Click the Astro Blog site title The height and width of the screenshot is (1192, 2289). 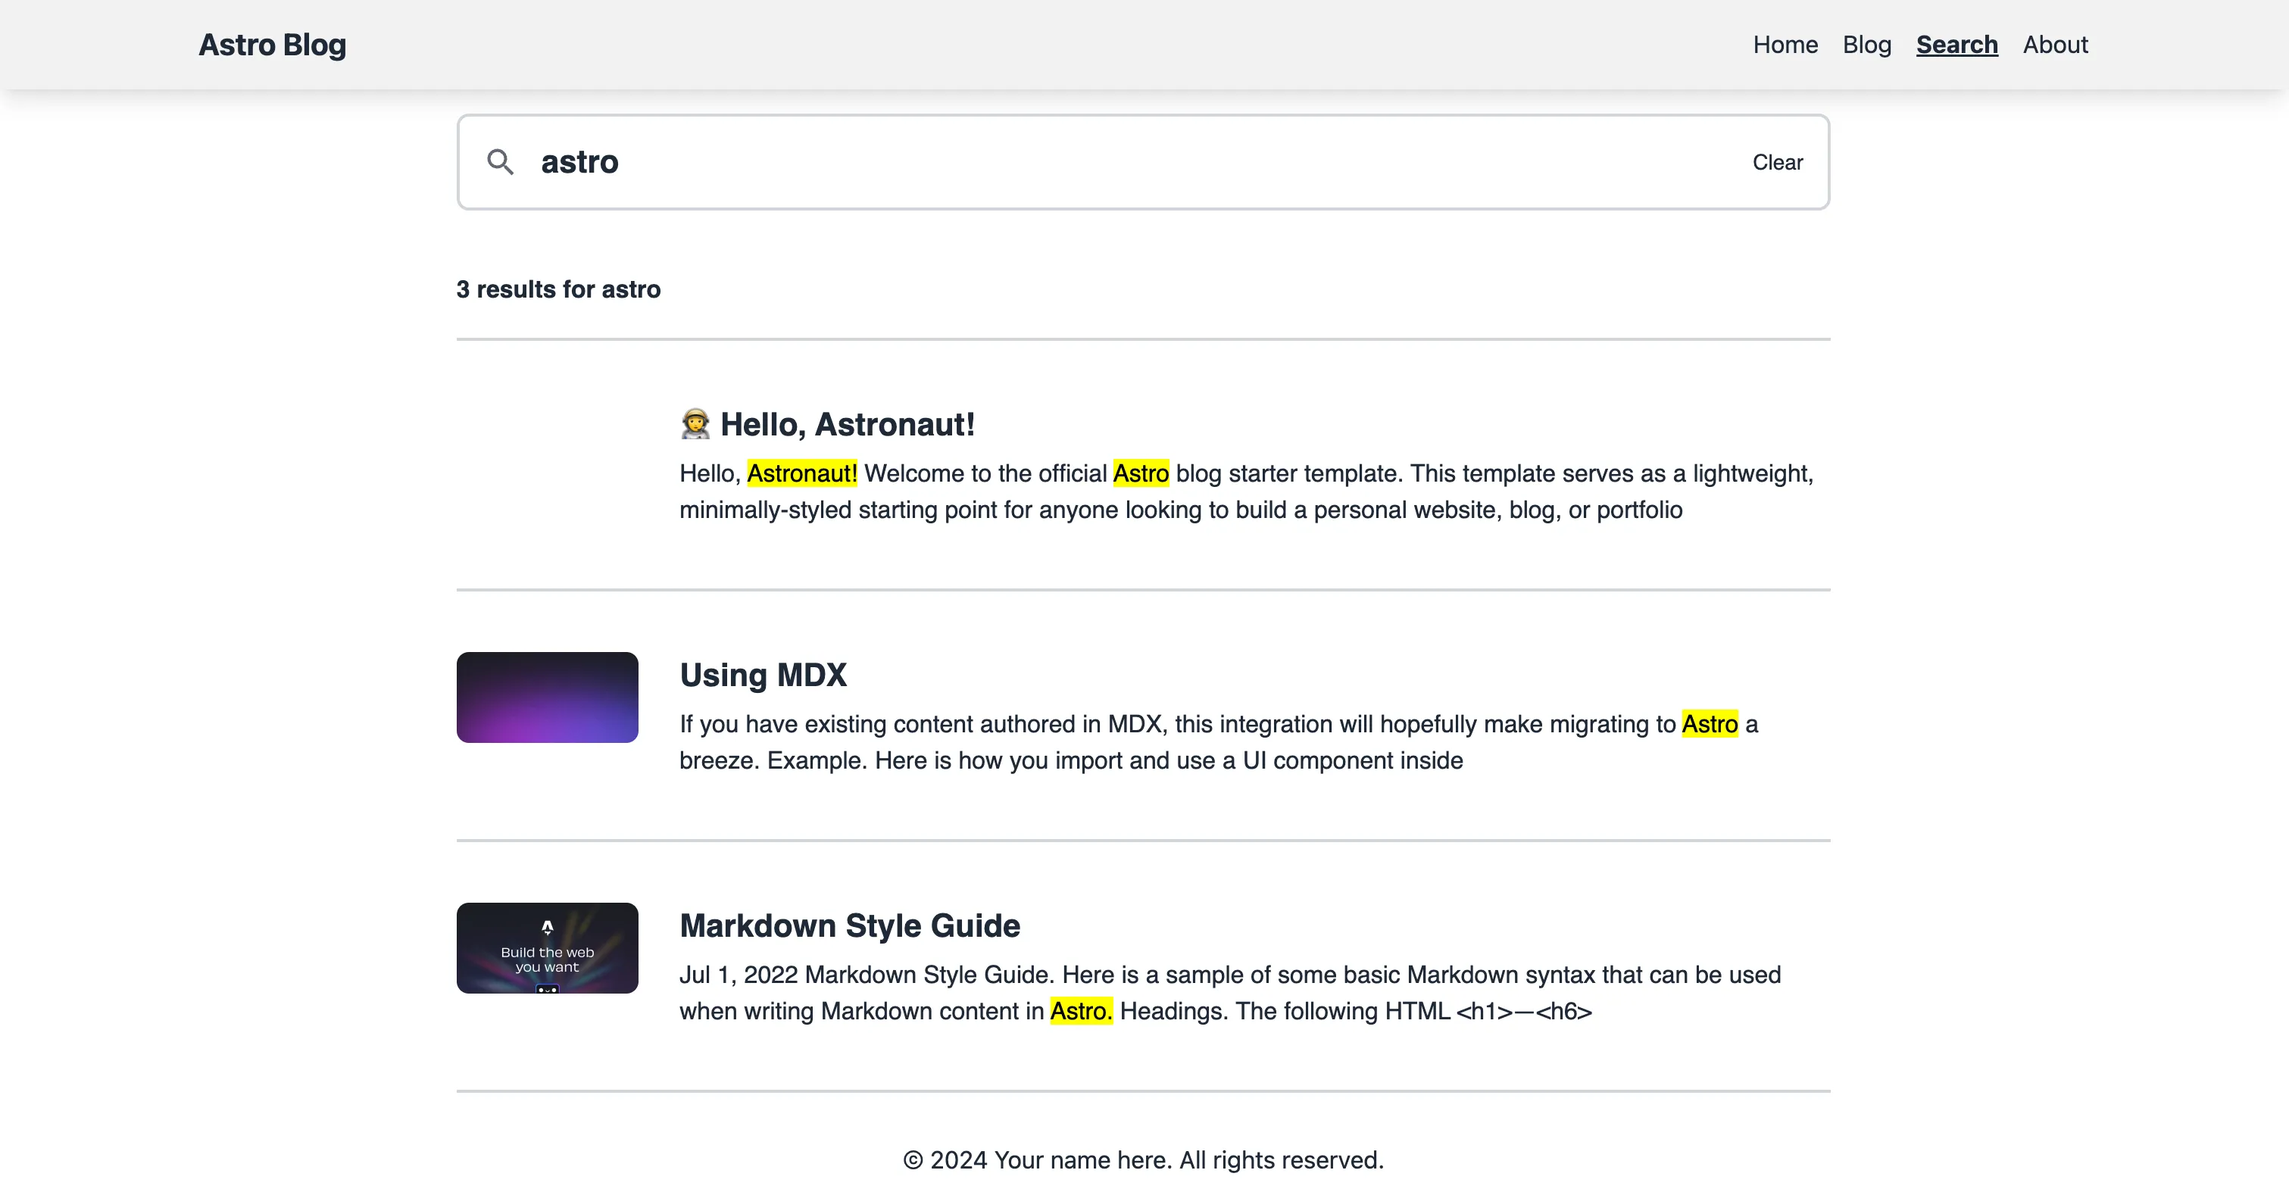click(x=272, y=45)
